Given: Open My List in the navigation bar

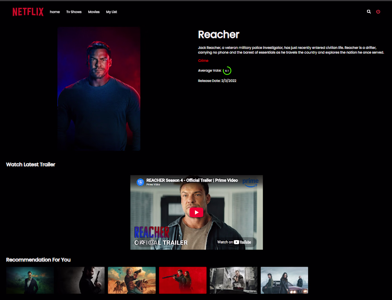Looking at the screenshot, I should (x=111, y=12).
